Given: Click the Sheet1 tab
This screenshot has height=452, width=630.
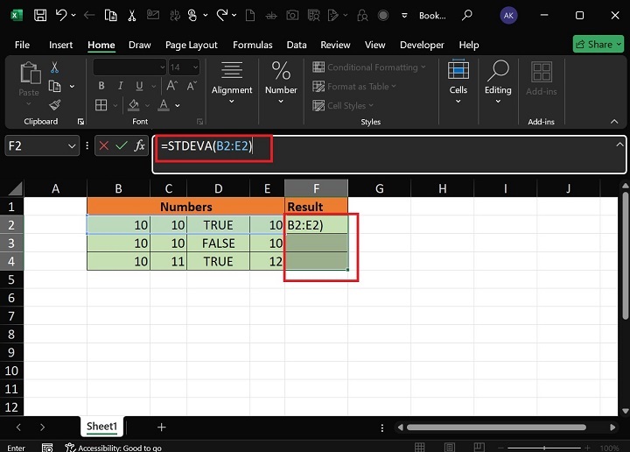Looking at the screenshot, I should click(101, 427).
